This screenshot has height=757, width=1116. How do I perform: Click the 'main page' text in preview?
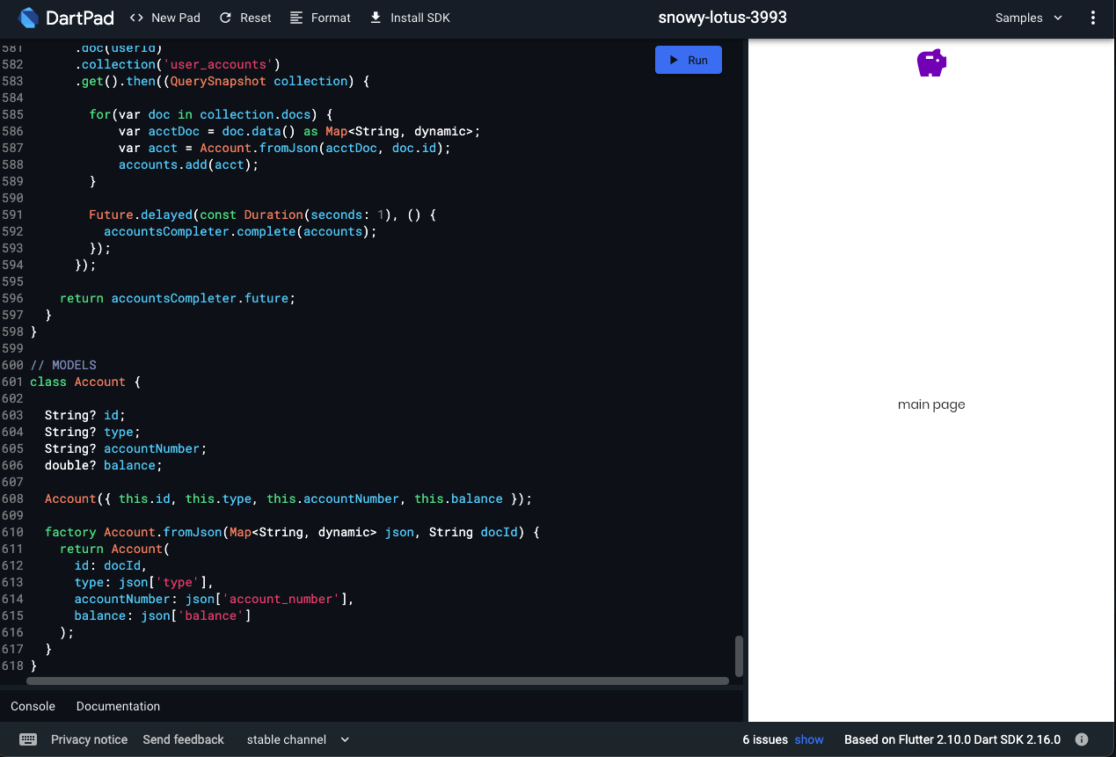tap(931, 404)
